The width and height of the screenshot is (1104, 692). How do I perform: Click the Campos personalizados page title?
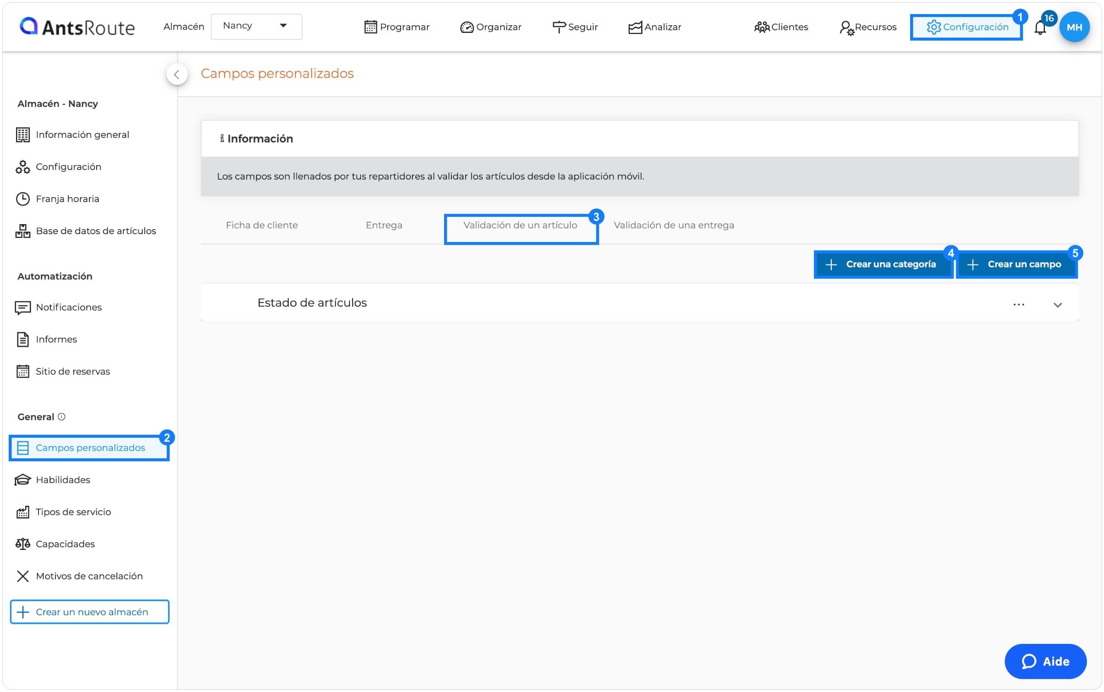tap(277, 74)
